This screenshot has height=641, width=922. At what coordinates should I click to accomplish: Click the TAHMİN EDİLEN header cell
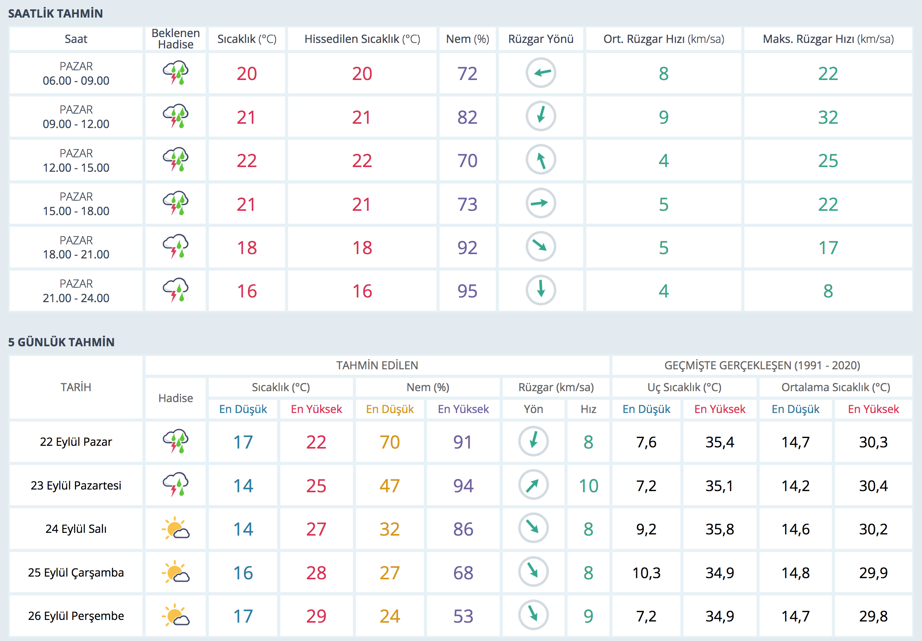[377, 365]
